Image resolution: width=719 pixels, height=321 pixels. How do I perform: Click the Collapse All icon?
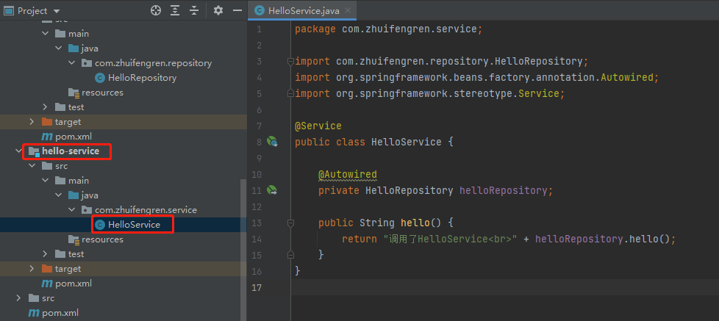[x=194, y=11]
